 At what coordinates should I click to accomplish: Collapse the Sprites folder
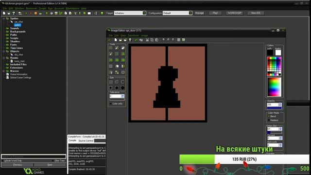(x=3, y=18)
